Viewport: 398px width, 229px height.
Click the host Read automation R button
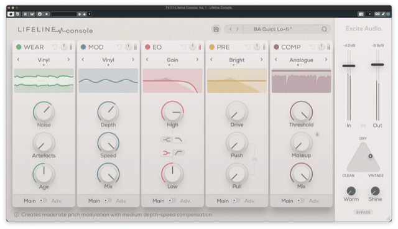[x=25, y=14]
